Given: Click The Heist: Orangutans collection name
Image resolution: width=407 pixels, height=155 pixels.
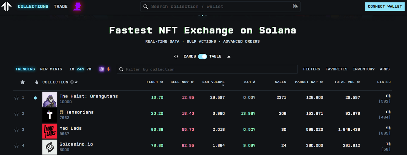Looking at the screenshot, I should click(x=89, y=96).
